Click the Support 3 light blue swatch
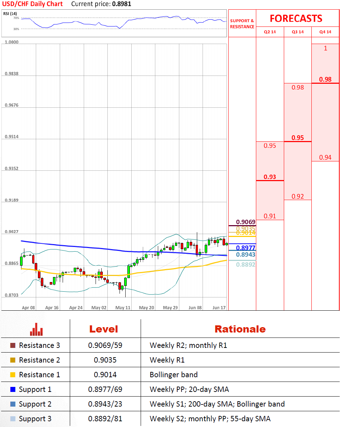 click(x=13, y=419)
